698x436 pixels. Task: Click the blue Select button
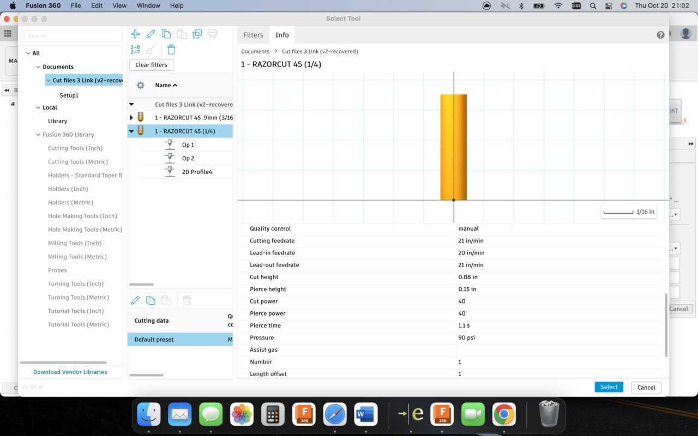click(609, 387)
